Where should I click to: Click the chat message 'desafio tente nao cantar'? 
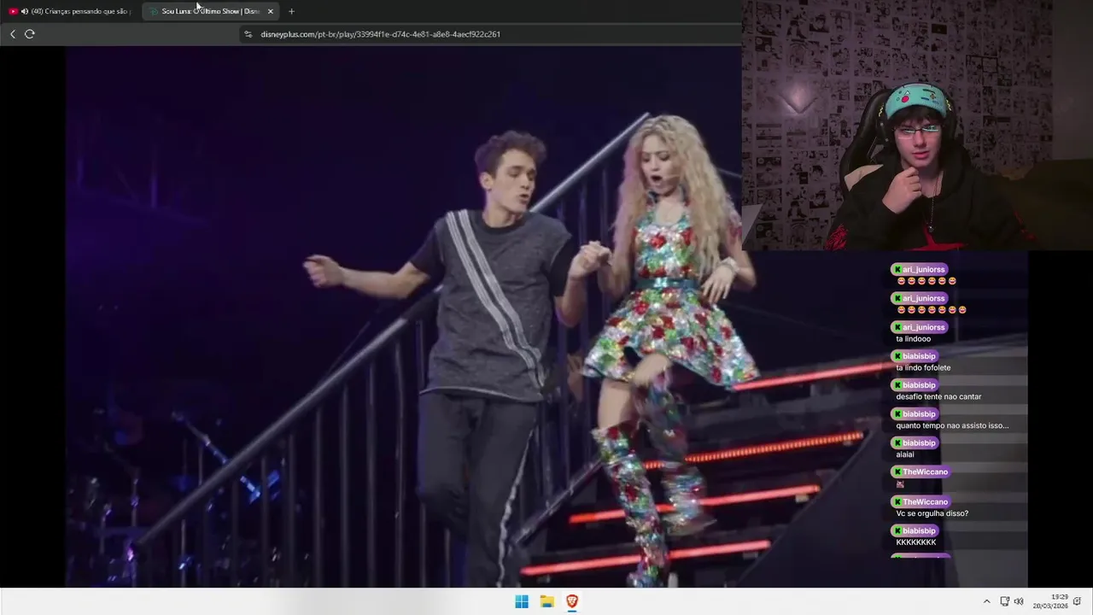point(938,397)
